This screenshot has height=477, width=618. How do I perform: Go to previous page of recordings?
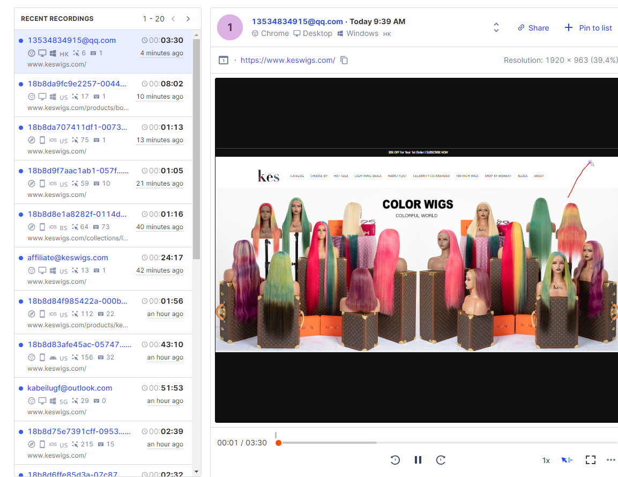[173, 19]
